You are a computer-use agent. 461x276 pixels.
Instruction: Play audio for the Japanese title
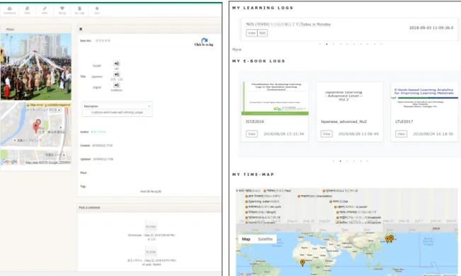[x=117, y=74]
